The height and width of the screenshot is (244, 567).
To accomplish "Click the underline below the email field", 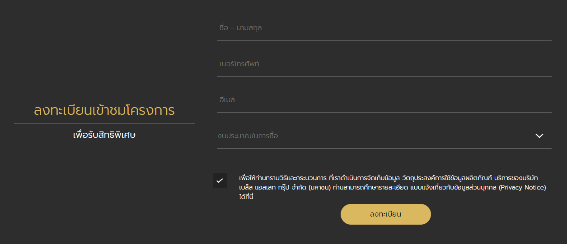I will (384, 112).
